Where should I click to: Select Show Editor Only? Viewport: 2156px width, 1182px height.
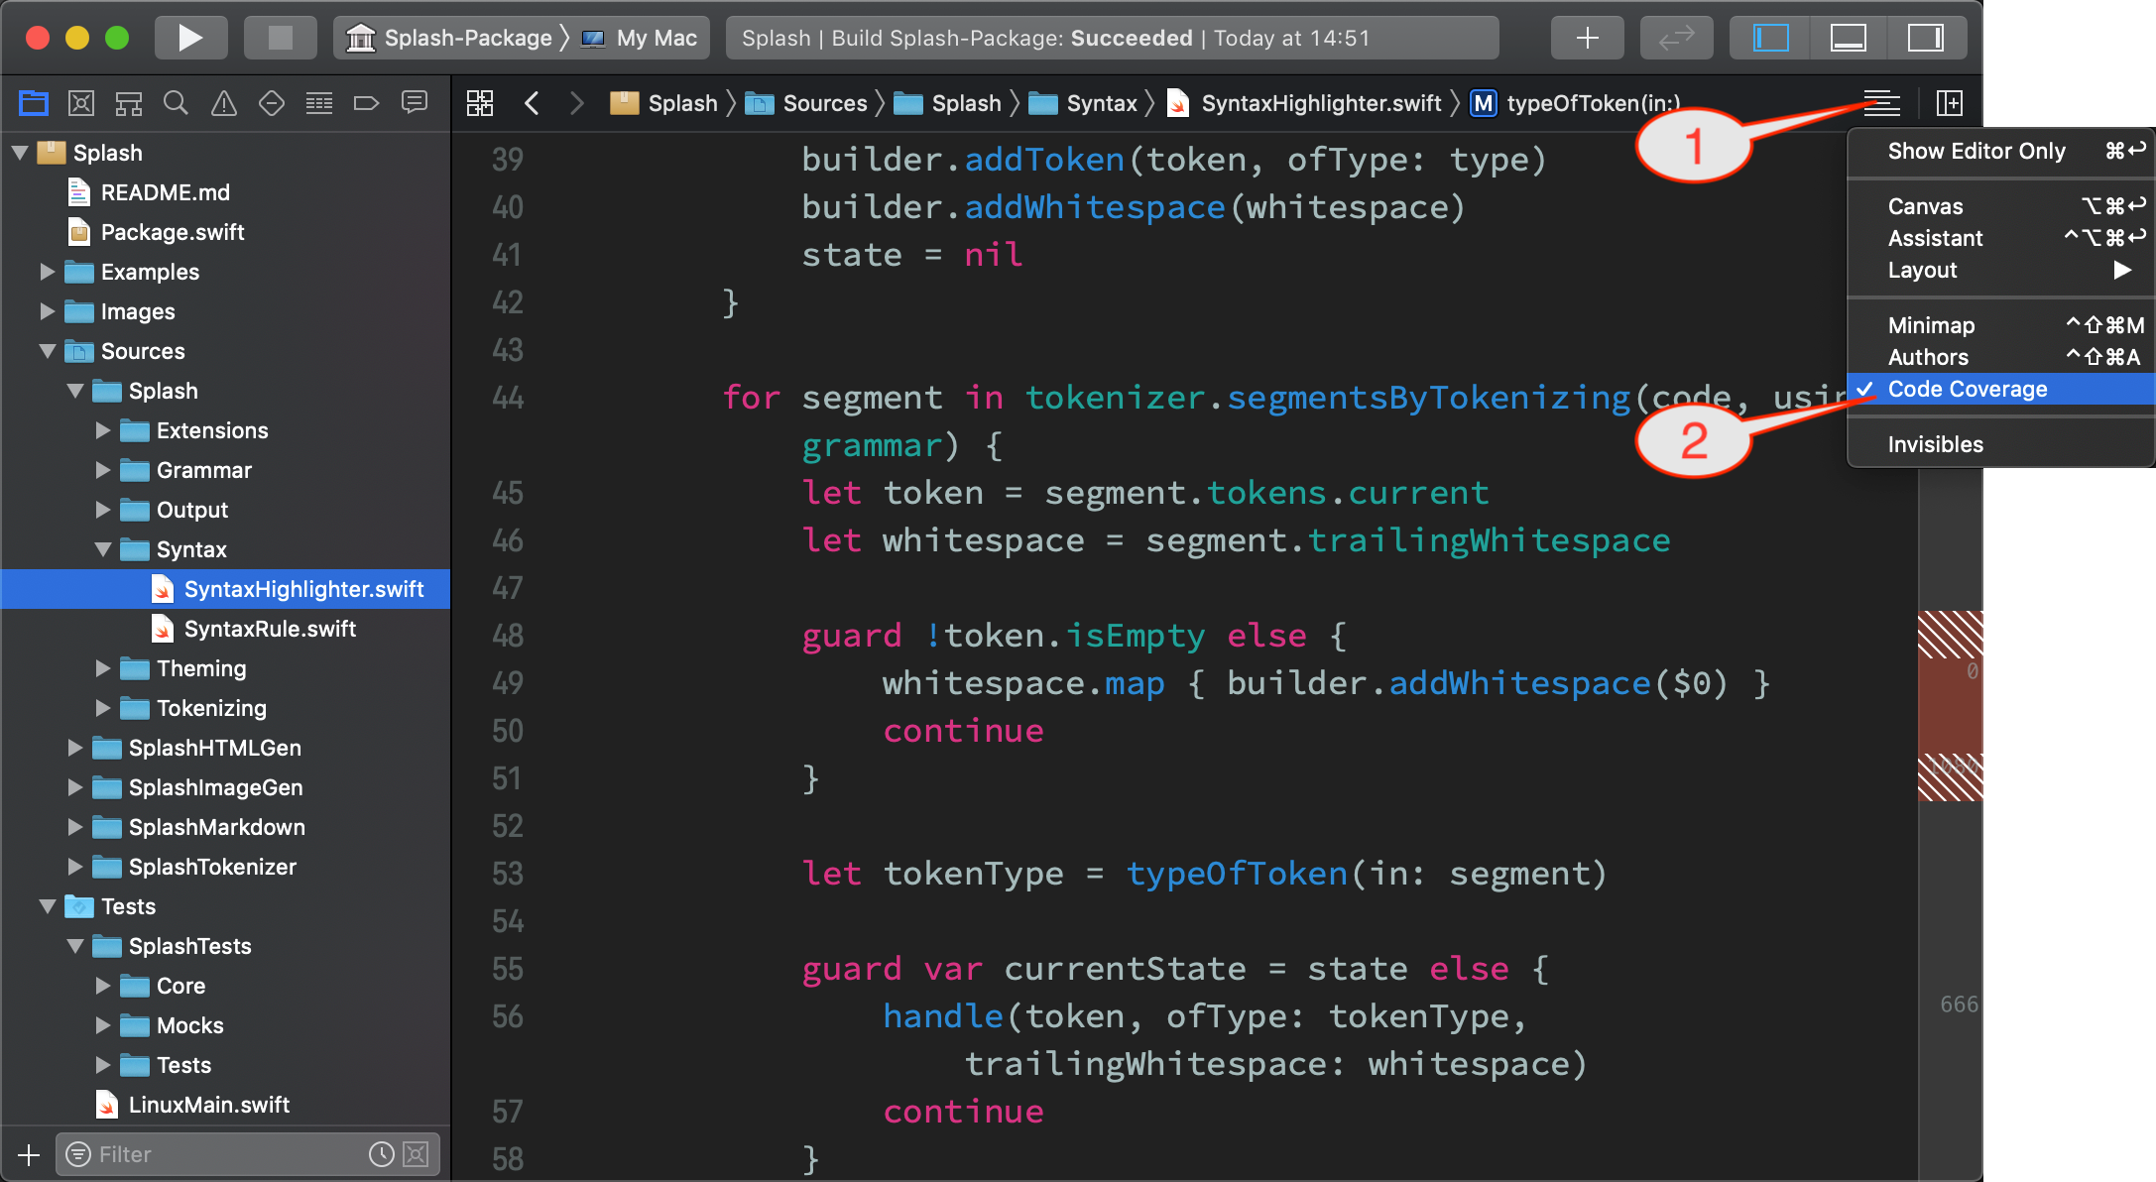(2001, 151)
